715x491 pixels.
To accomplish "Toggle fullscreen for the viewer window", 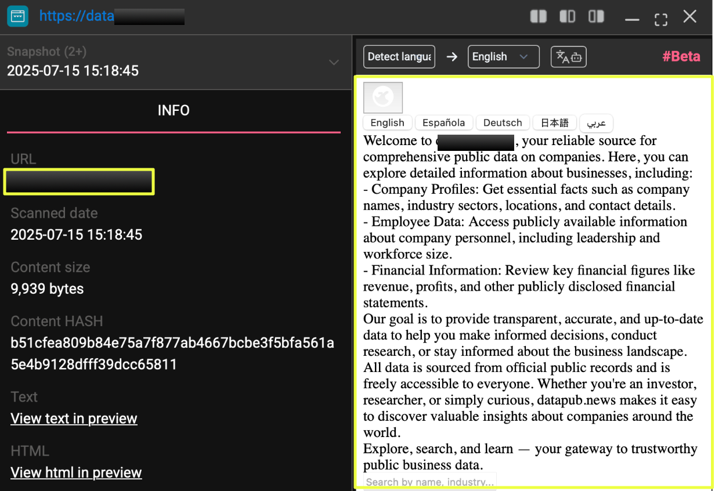I will [x=660, y=18].
